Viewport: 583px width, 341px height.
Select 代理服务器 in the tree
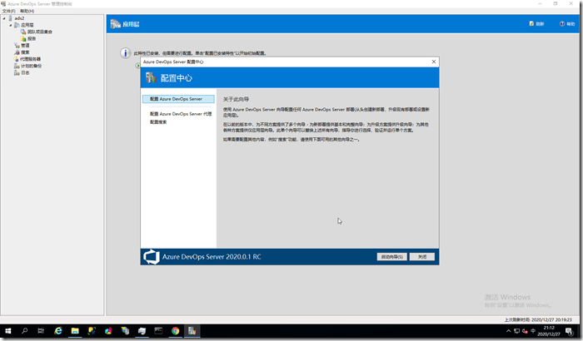tap(31, 59)
